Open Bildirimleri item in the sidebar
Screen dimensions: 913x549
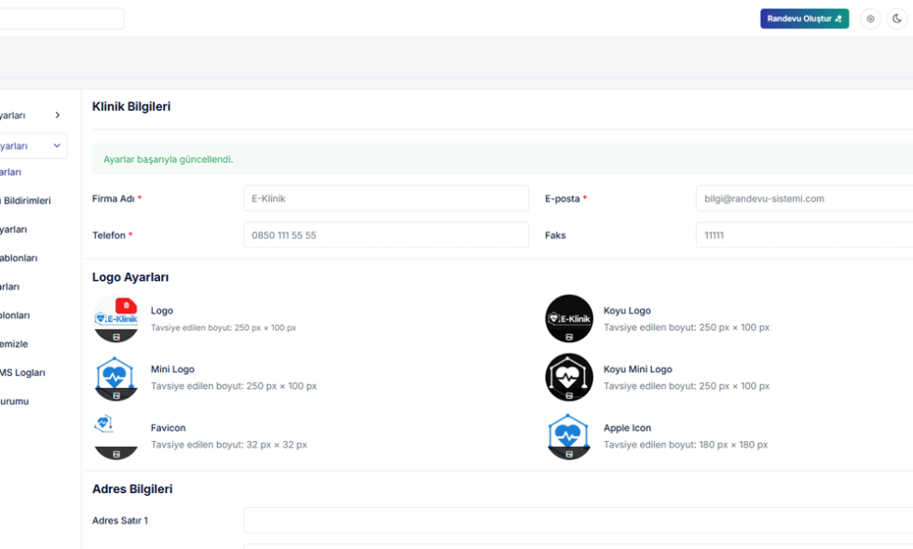pyautogui.click(x=27, y=201)
